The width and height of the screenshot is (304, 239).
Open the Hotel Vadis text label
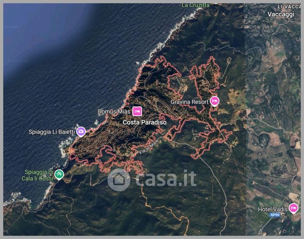point(273,209)
